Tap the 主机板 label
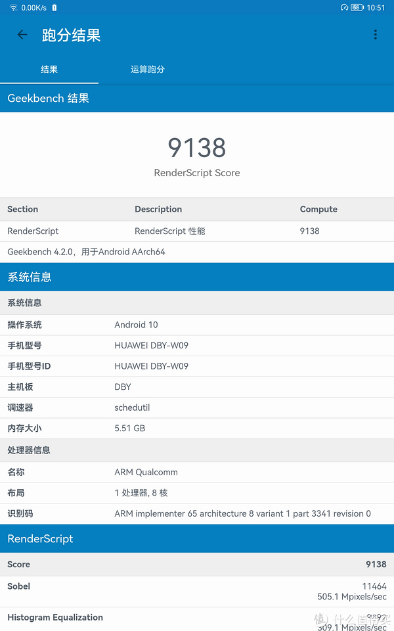The height and width of the screenshot is (631, 394). (20, 386)
